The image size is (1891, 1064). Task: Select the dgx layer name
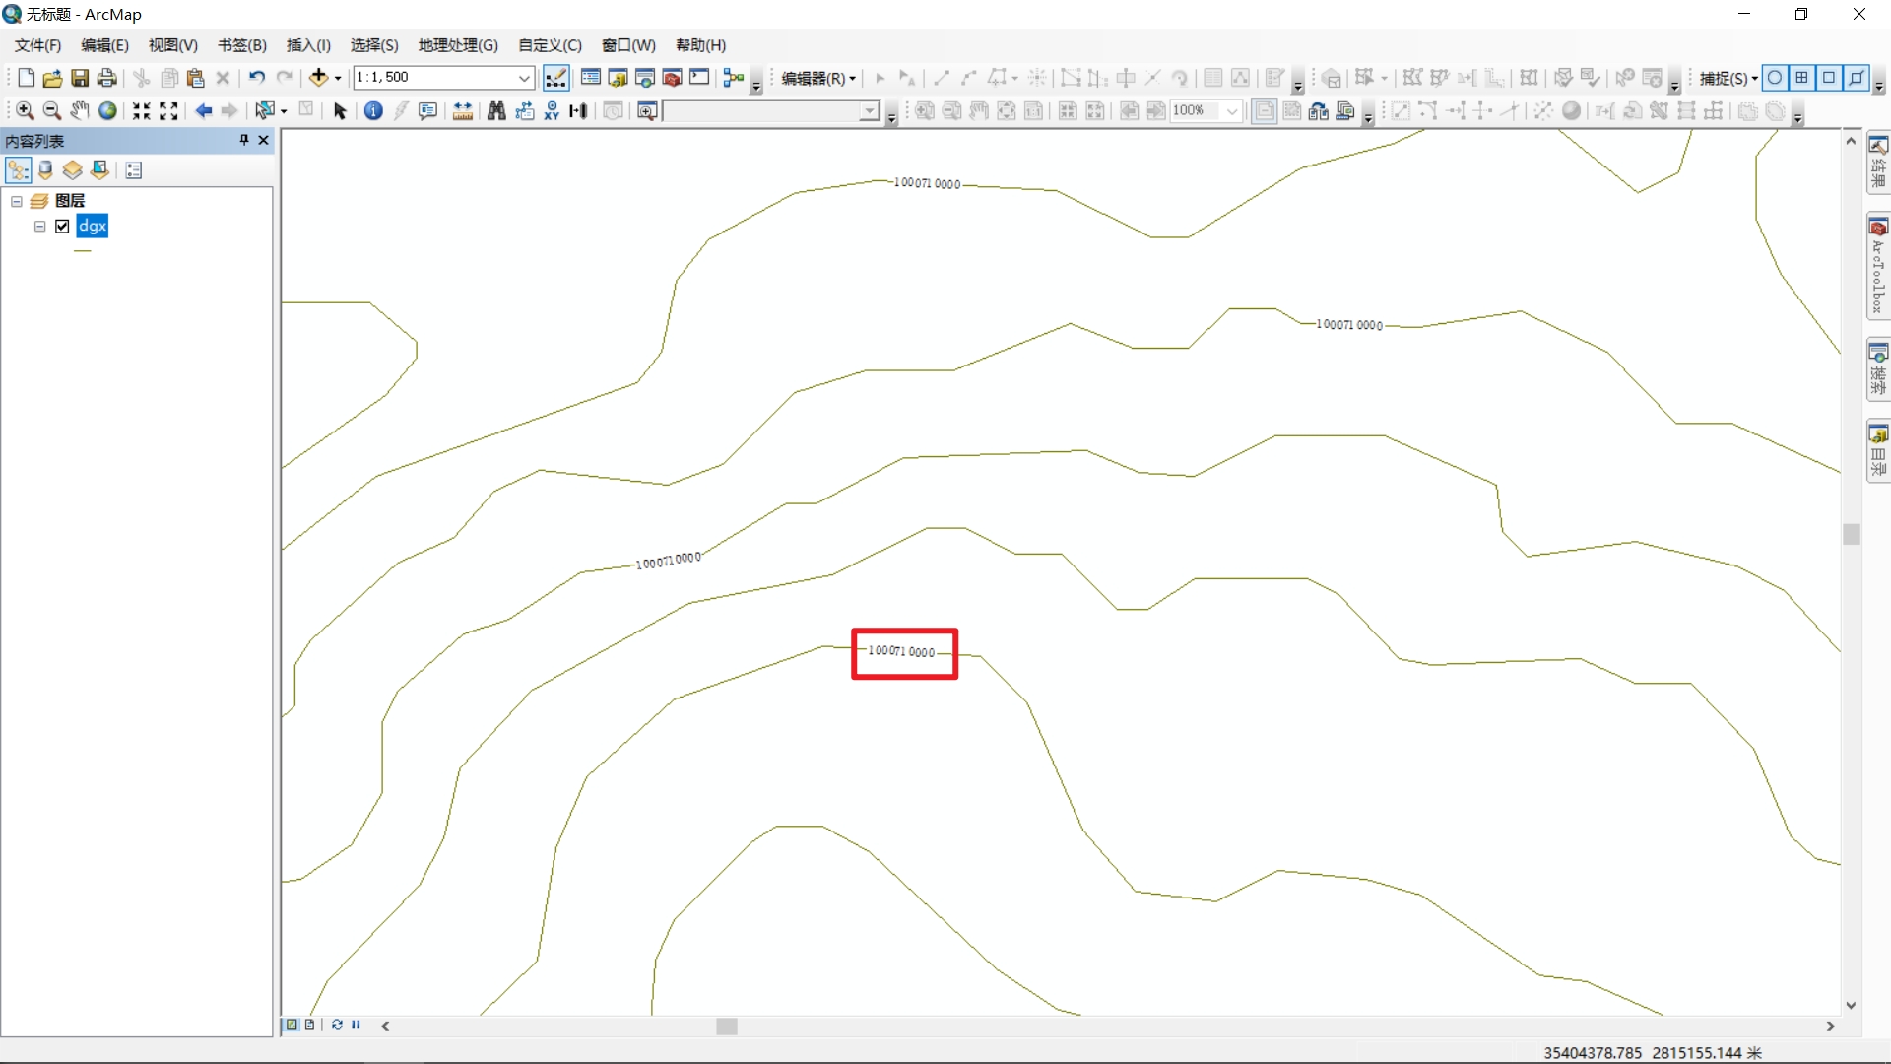pyautogui.click(x=92, y=227)
